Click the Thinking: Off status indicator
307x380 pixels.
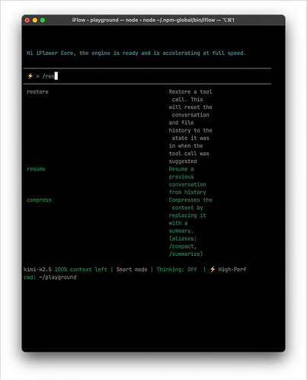pos(177,270)
